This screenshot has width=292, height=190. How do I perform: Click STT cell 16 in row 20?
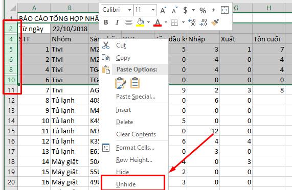pyautogui.click(x=34, y=182)
